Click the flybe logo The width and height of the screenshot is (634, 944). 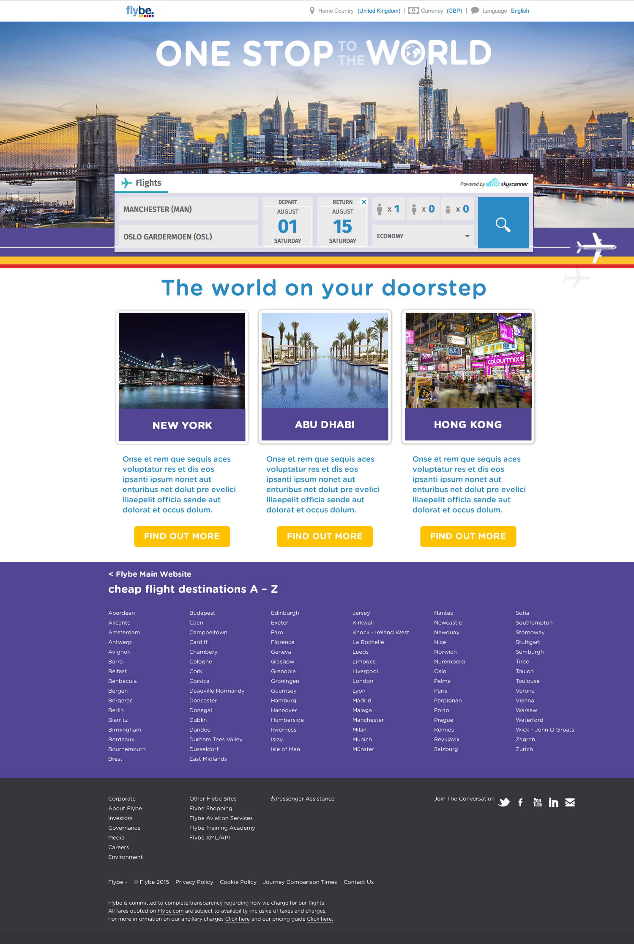(x=139, y=11)
